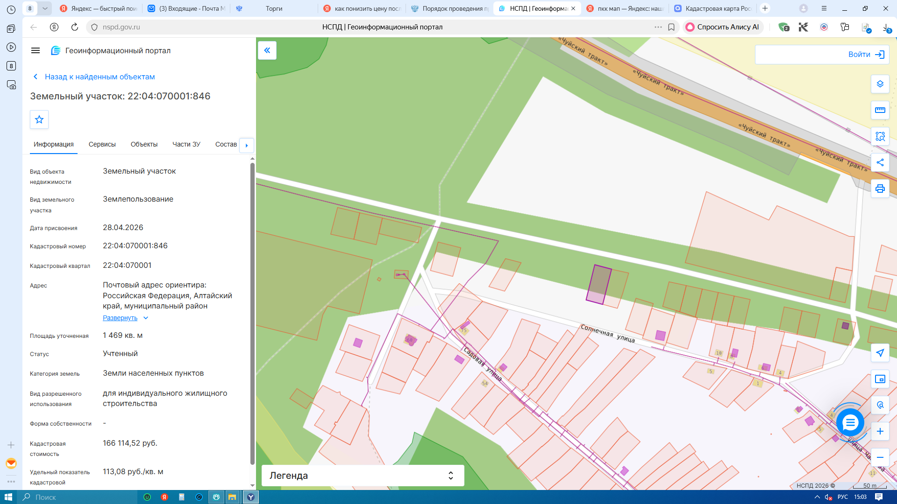Open map search-by-location icon

(x=880, y=405)
